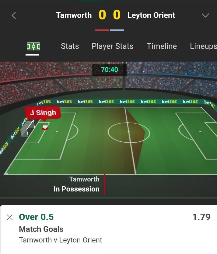Remove the Over 0.5 selection
The image size is (217, 254).
point(10,217)
